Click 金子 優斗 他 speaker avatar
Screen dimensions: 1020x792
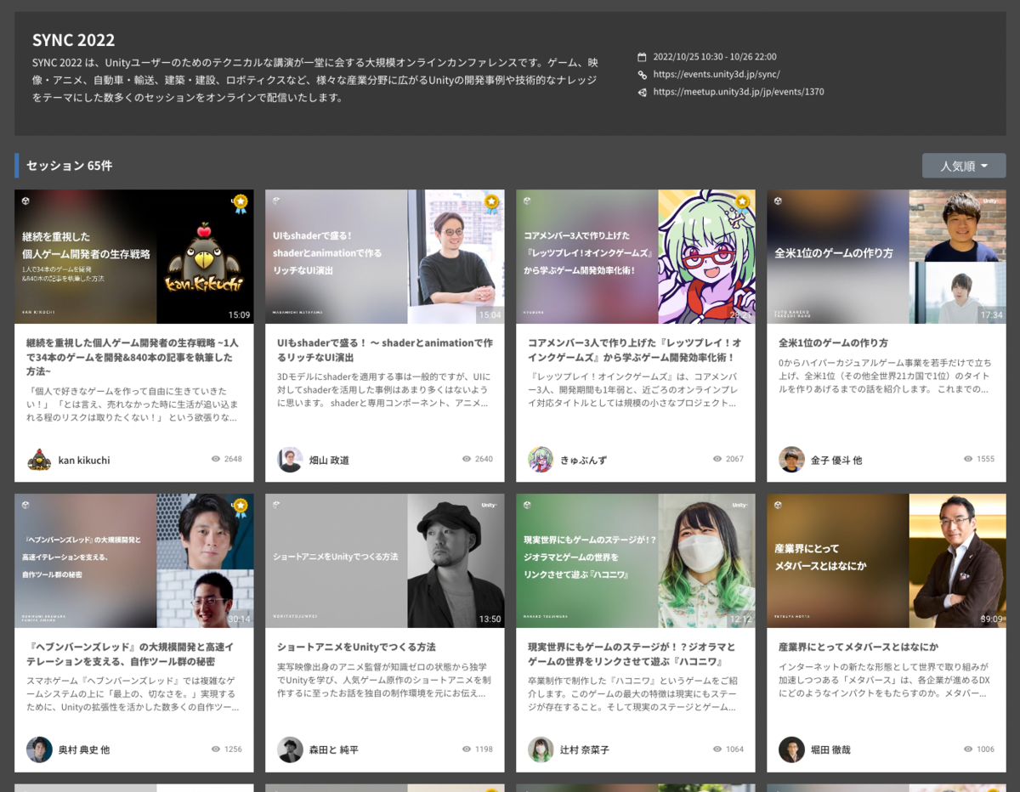791,460
